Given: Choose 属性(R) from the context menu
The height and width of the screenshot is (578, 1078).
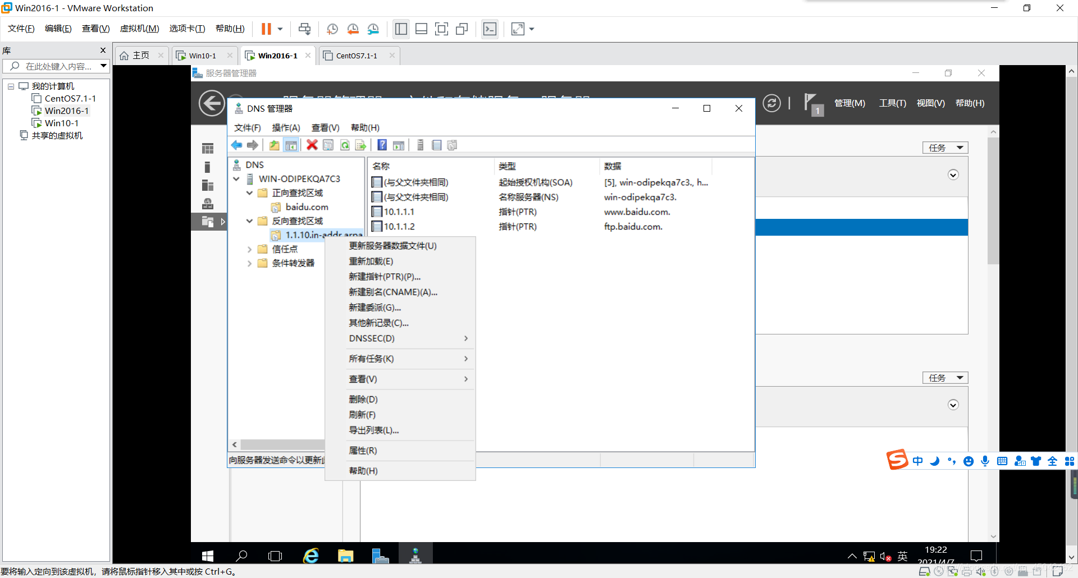Looking at the screenshot, I should 400,451.
